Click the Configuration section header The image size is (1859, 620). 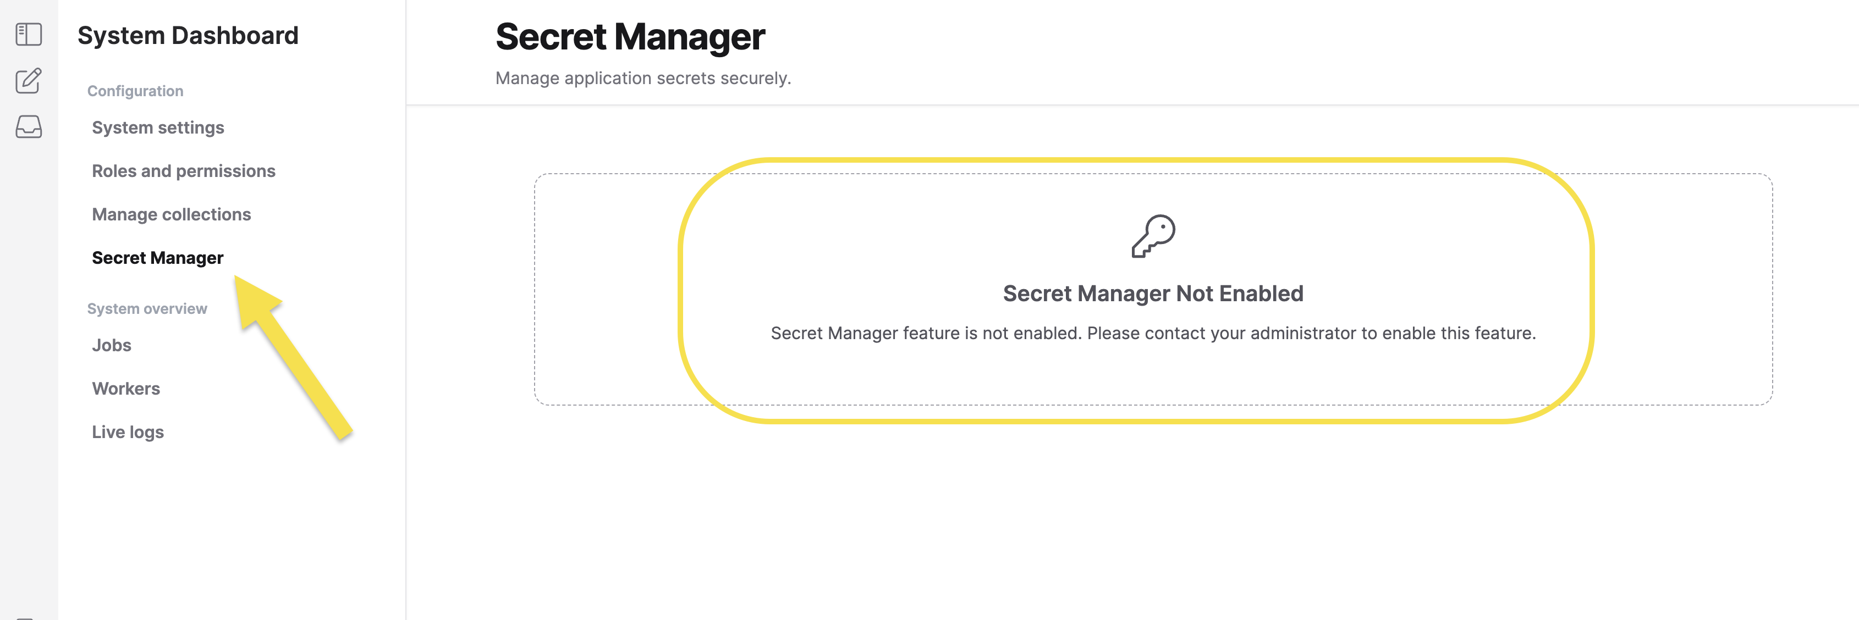(x=135, y=91)
